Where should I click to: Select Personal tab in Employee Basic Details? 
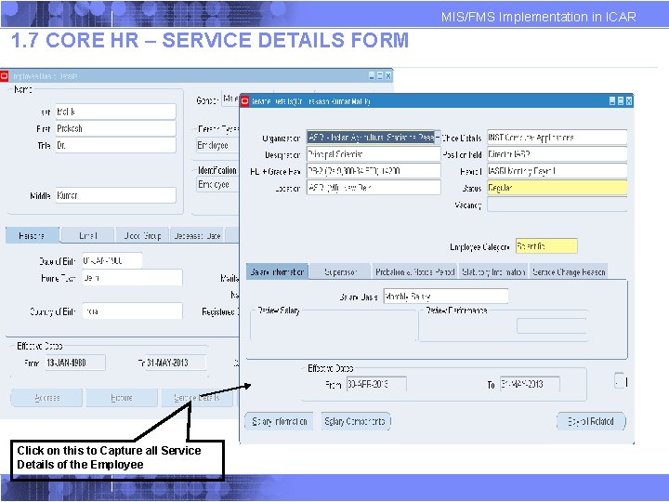coord(33,235)
